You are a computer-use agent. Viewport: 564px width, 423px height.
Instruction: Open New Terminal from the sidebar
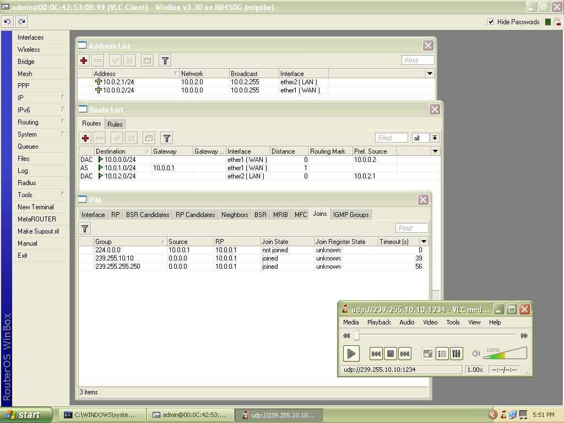click(35, 207)
